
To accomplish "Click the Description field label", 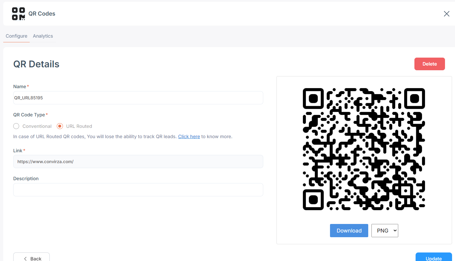I will [26, 179].
